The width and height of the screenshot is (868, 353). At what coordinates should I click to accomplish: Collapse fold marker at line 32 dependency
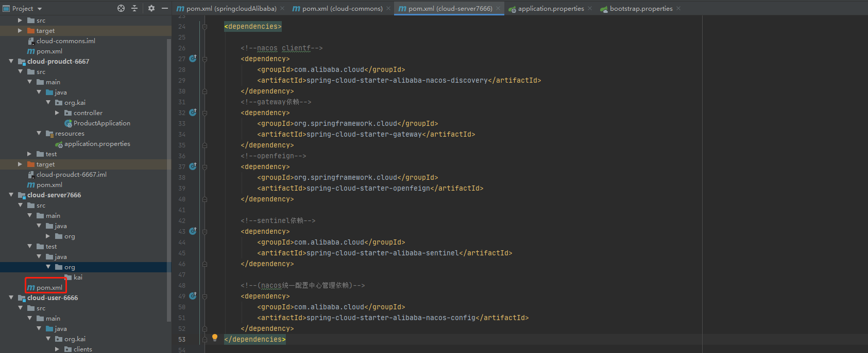205,113
